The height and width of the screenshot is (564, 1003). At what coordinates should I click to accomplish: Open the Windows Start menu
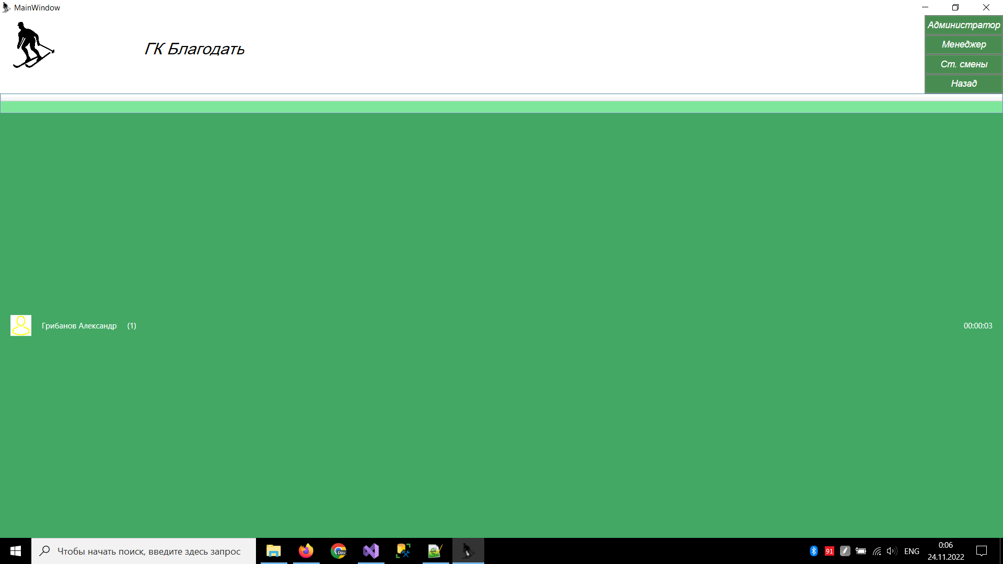pos(15,551)
